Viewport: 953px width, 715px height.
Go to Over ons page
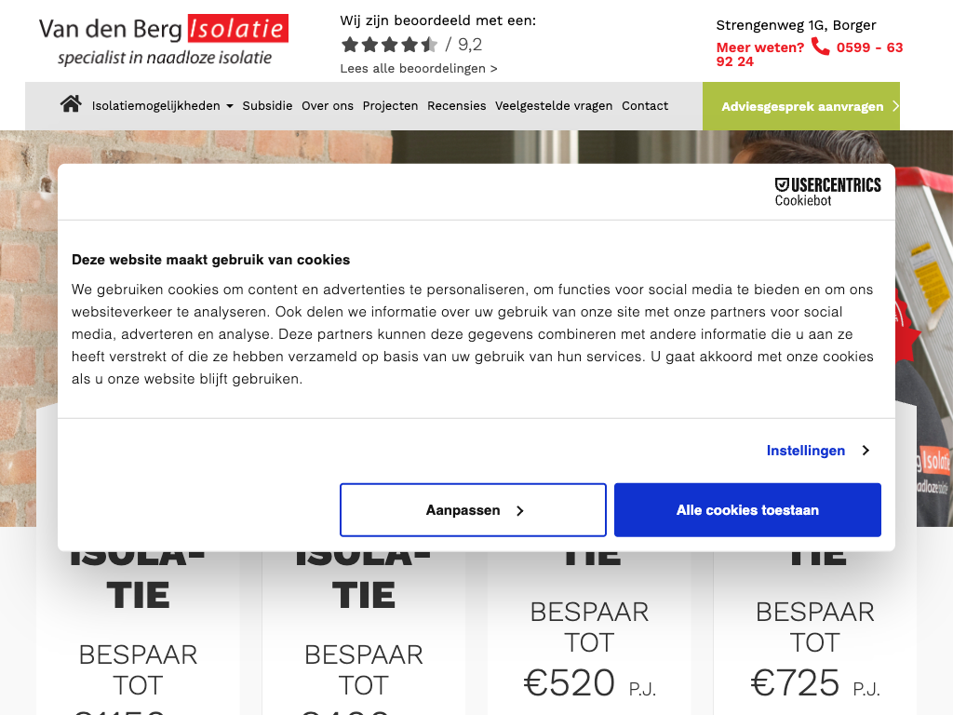(x=328, y=106)
